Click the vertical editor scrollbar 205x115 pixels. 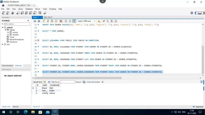tap(203, 60)
